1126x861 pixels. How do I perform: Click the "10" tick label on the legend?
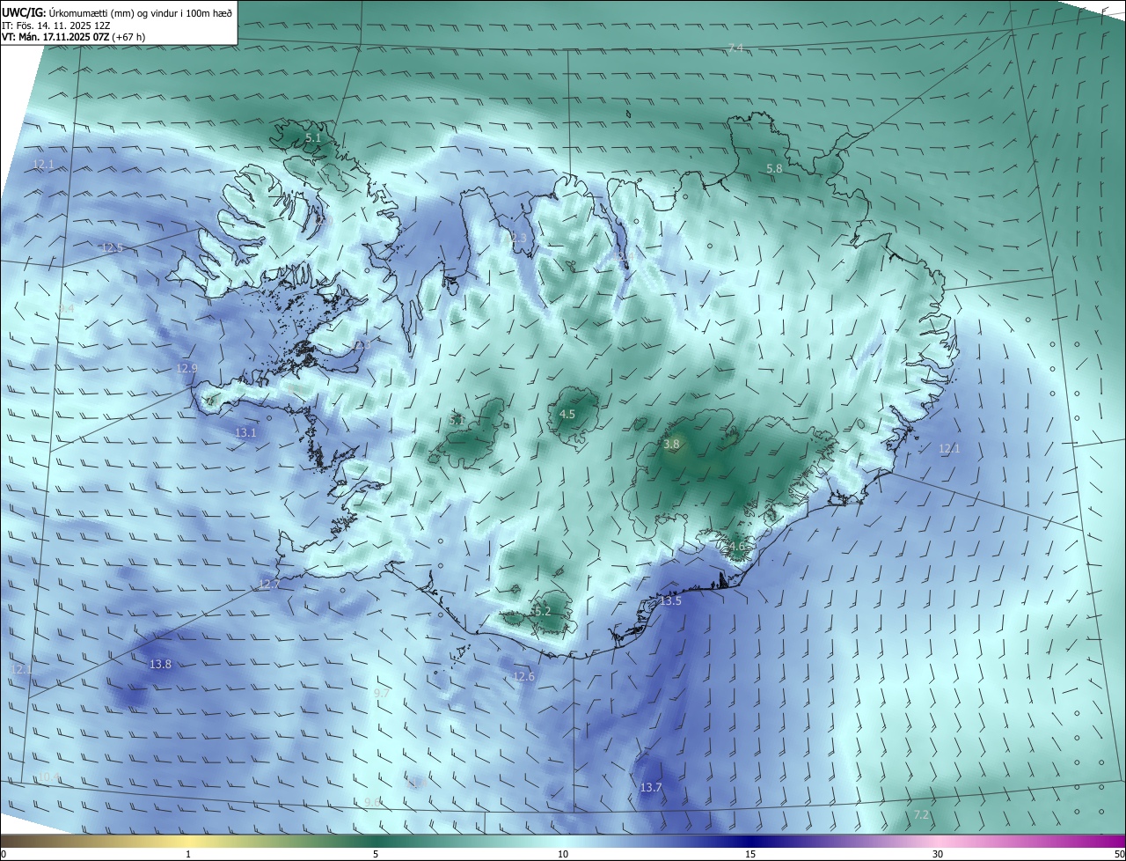pos(563,855)
